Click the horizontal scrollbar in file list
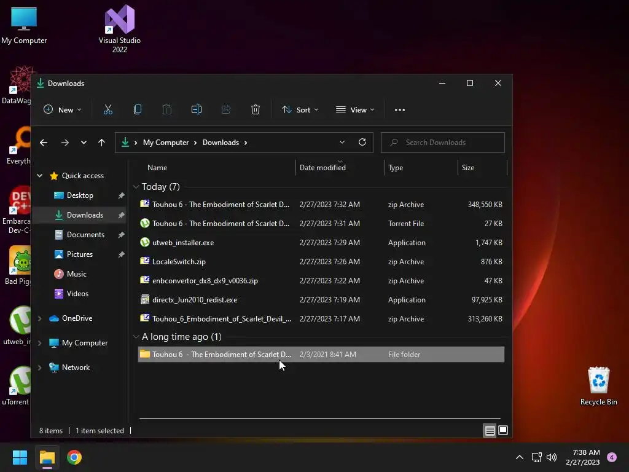This screenshot has height=472, width=629. [319, 418]
